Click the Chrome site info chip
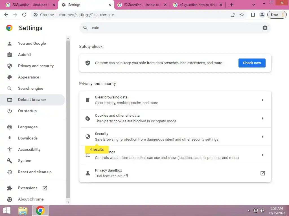 (44, 15)
